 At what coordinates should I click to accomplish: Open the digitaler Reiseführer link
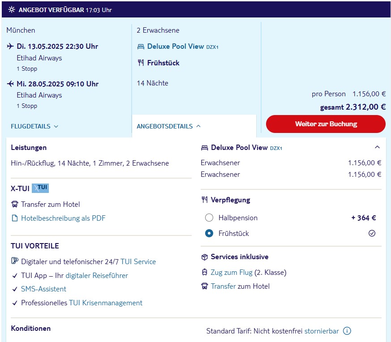click(x=97, y=276)
